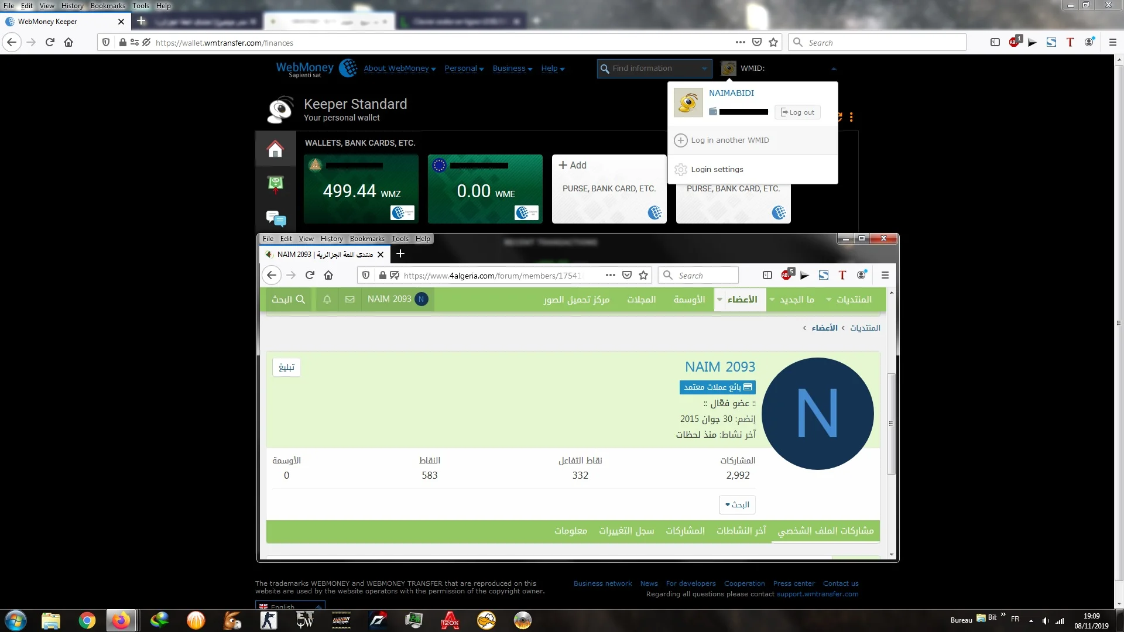Click the notifications bell in the forum navbar

327,300
